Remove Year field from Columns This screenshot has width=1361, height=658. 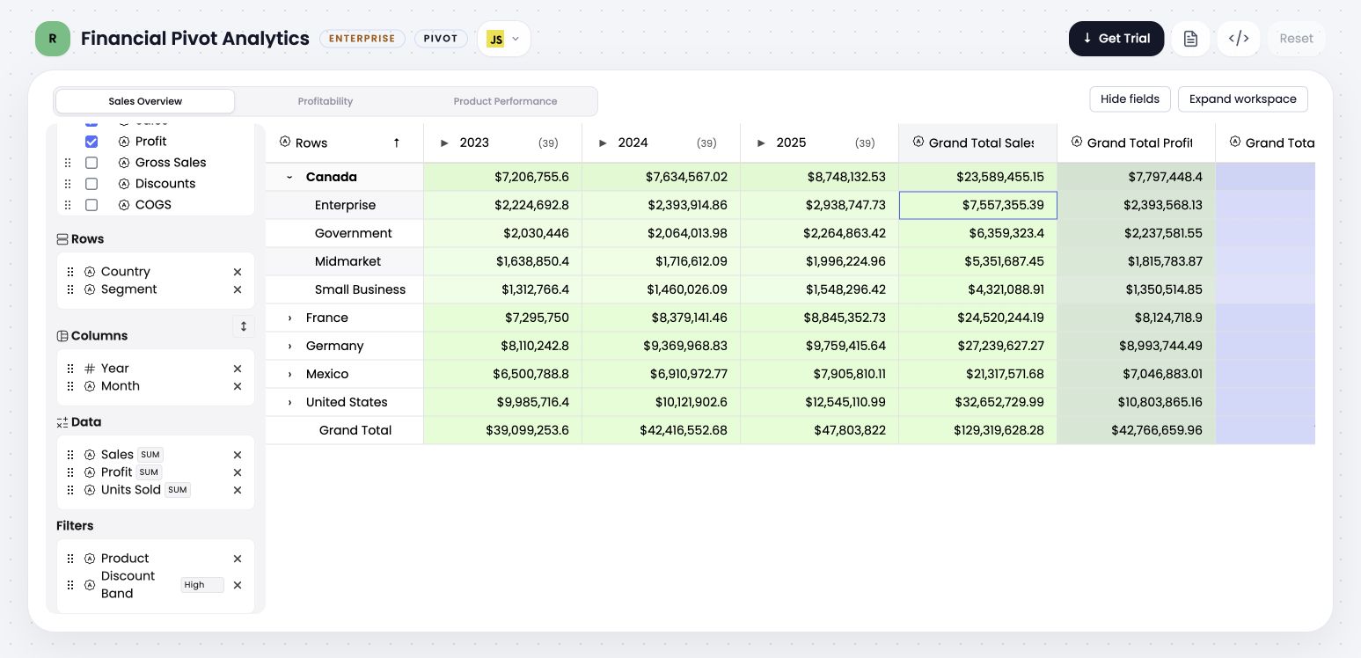coord(238,369)
